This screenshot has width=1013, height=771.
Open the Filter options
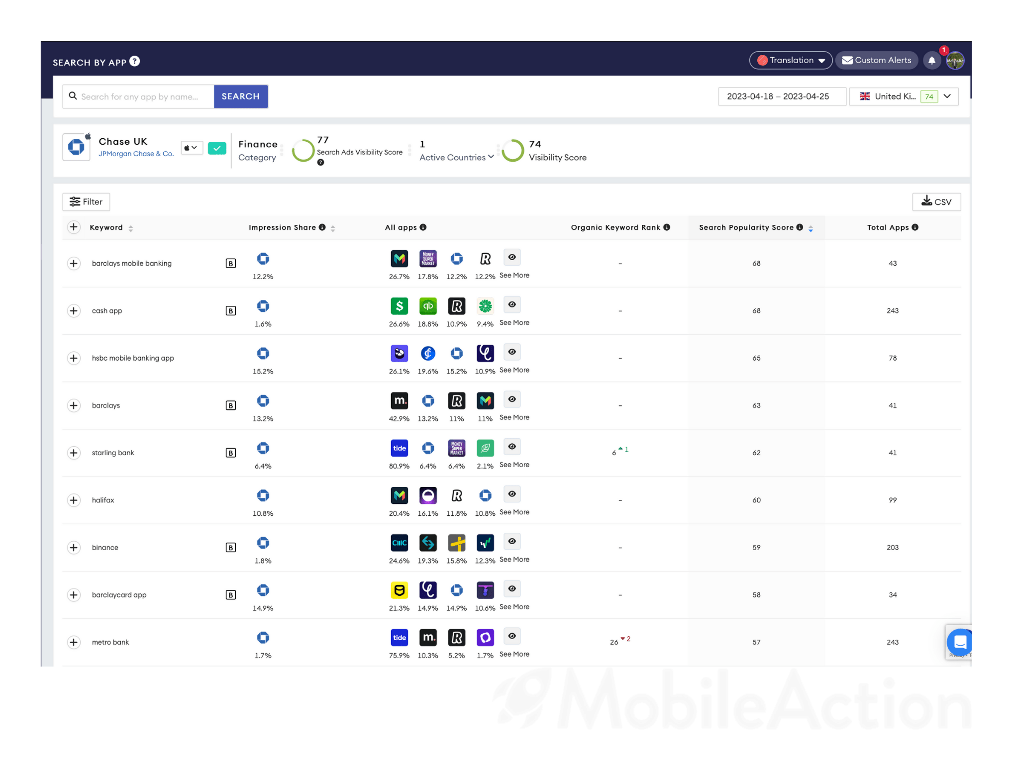[x=86, y=202]
